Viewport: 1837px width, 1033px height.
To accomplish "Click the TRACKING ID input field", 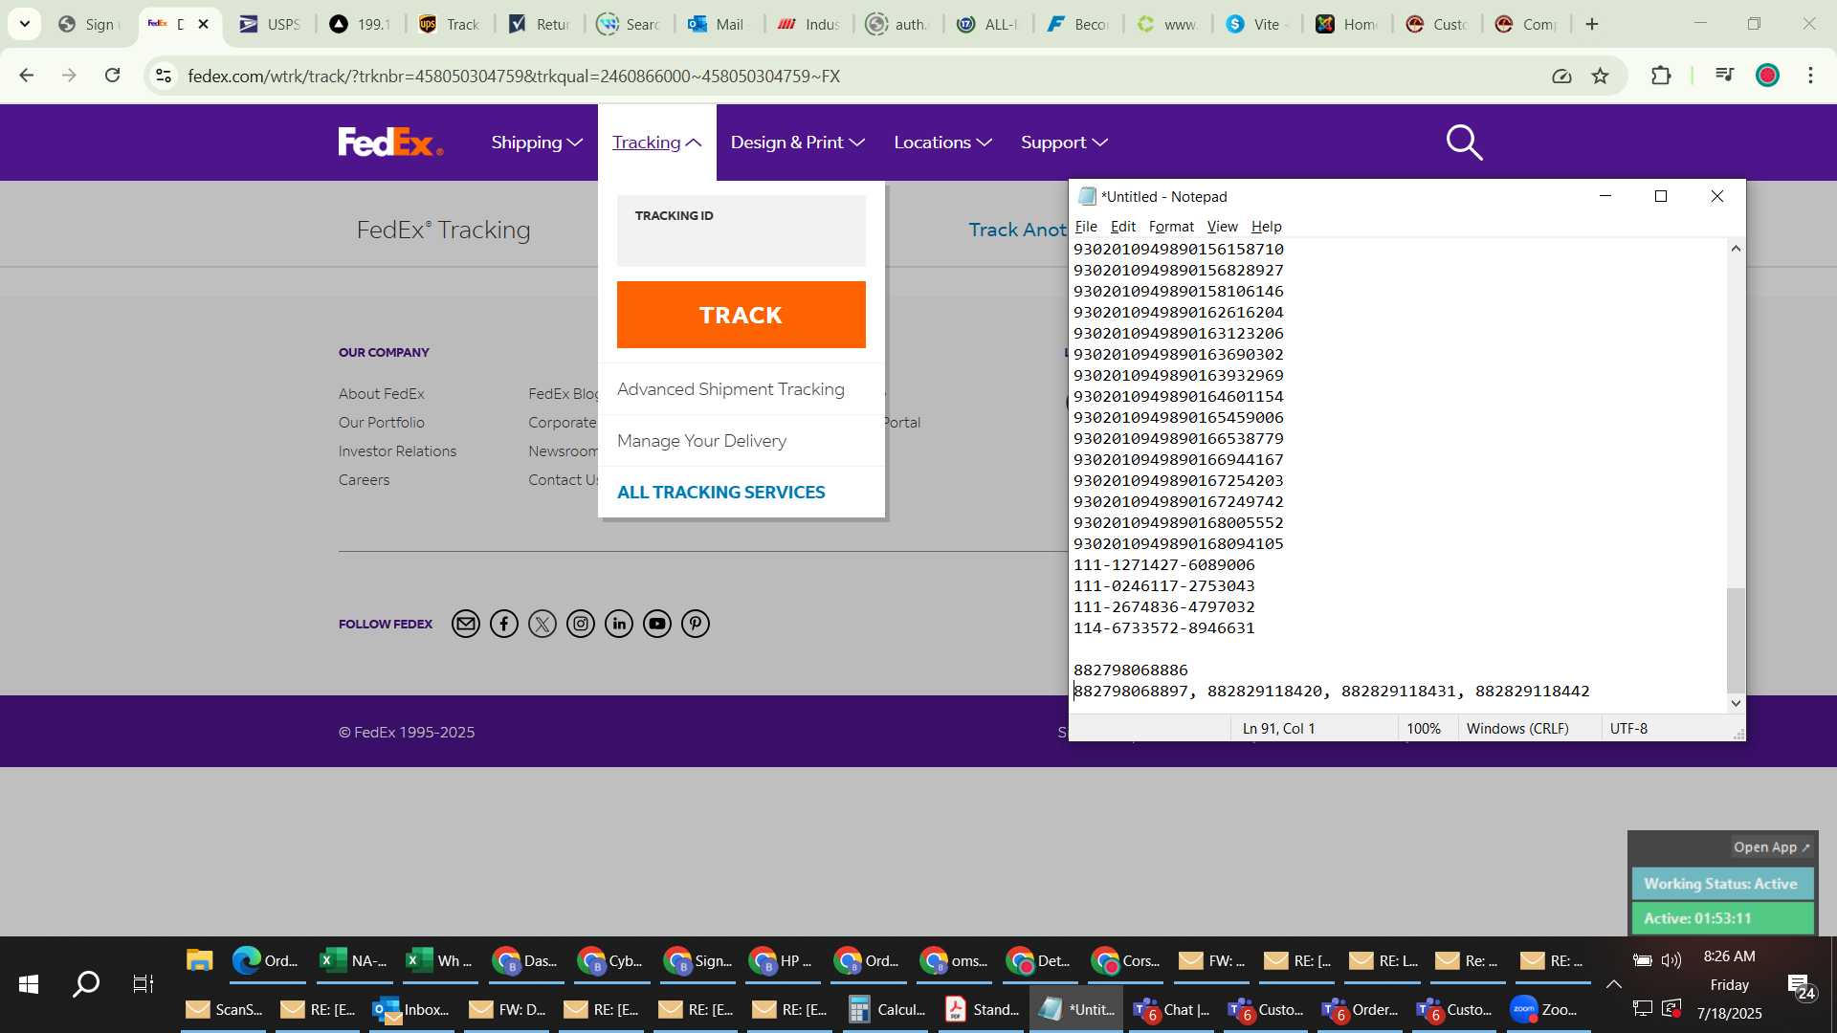I will click(x=741, y=231).
